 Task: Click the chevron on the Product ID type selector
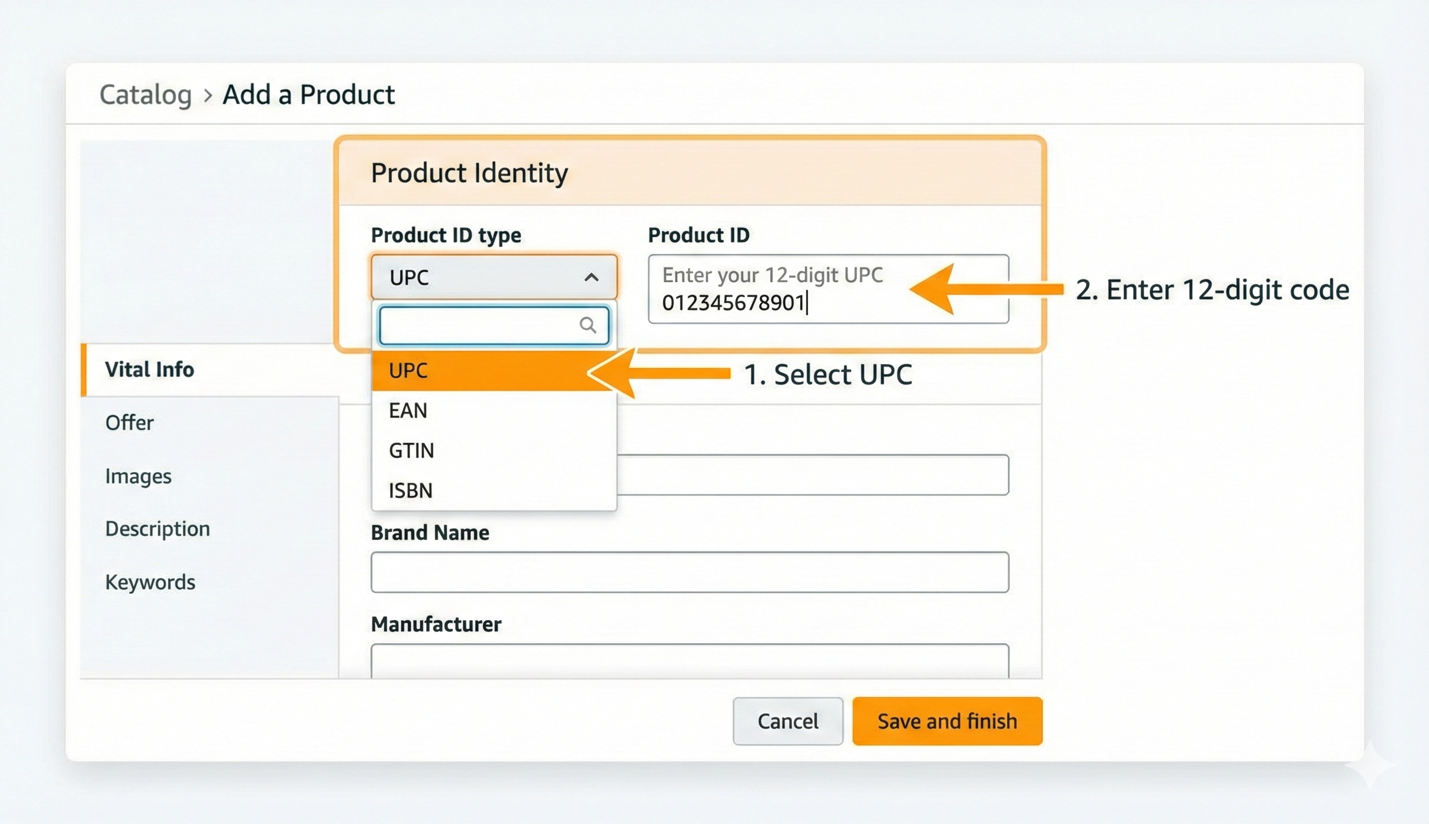591,277
